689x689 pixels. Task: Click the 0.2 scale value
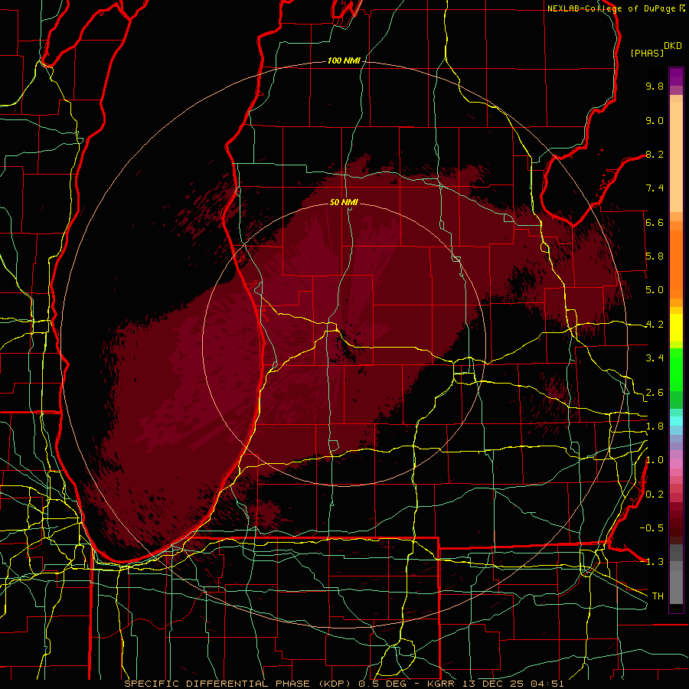[x=655, y=495]
